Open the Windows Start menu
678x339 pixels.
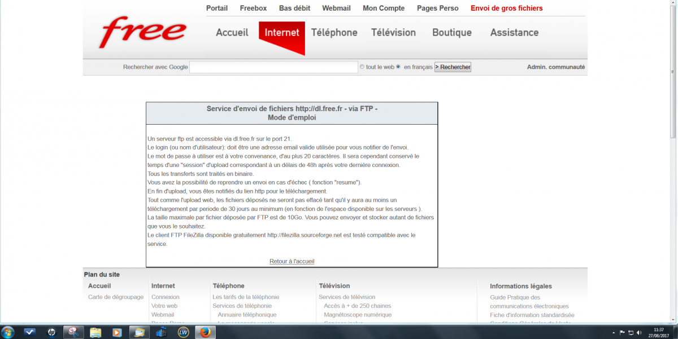8,332
